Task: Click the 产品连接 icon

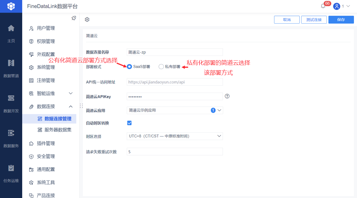Action: pos(31,195)
